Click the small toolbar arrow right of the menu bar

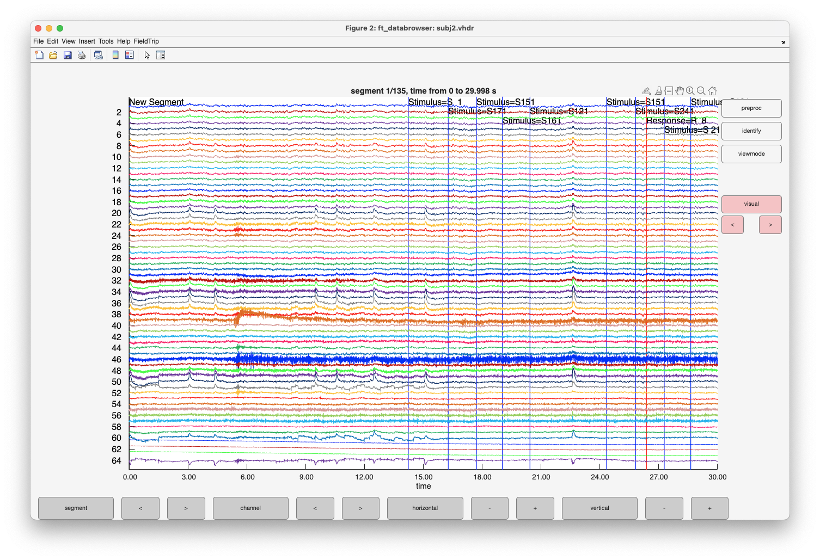783,42
